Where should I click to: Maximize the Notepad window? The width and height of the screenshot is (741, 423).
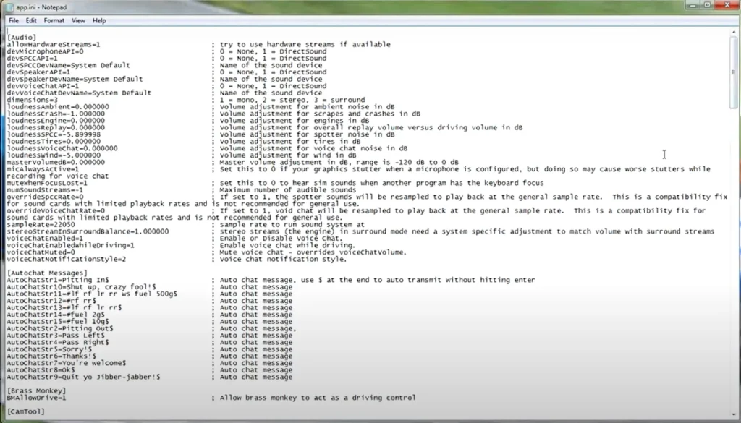pos(708,5)
